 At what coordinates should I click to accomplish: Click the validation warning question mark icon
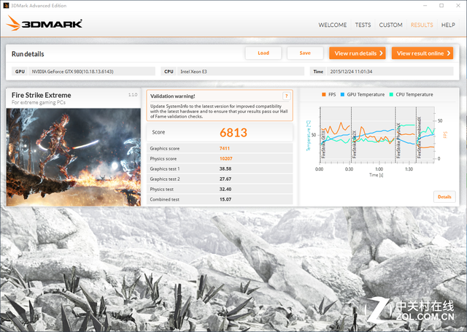tap(286, 96)
